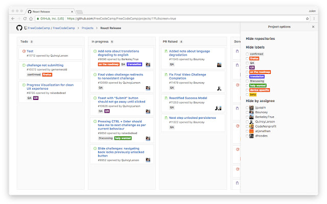Click the purple UX label on Progress Visualization card
Viewport: 327px width, 204px height.
tap(36, 98)
